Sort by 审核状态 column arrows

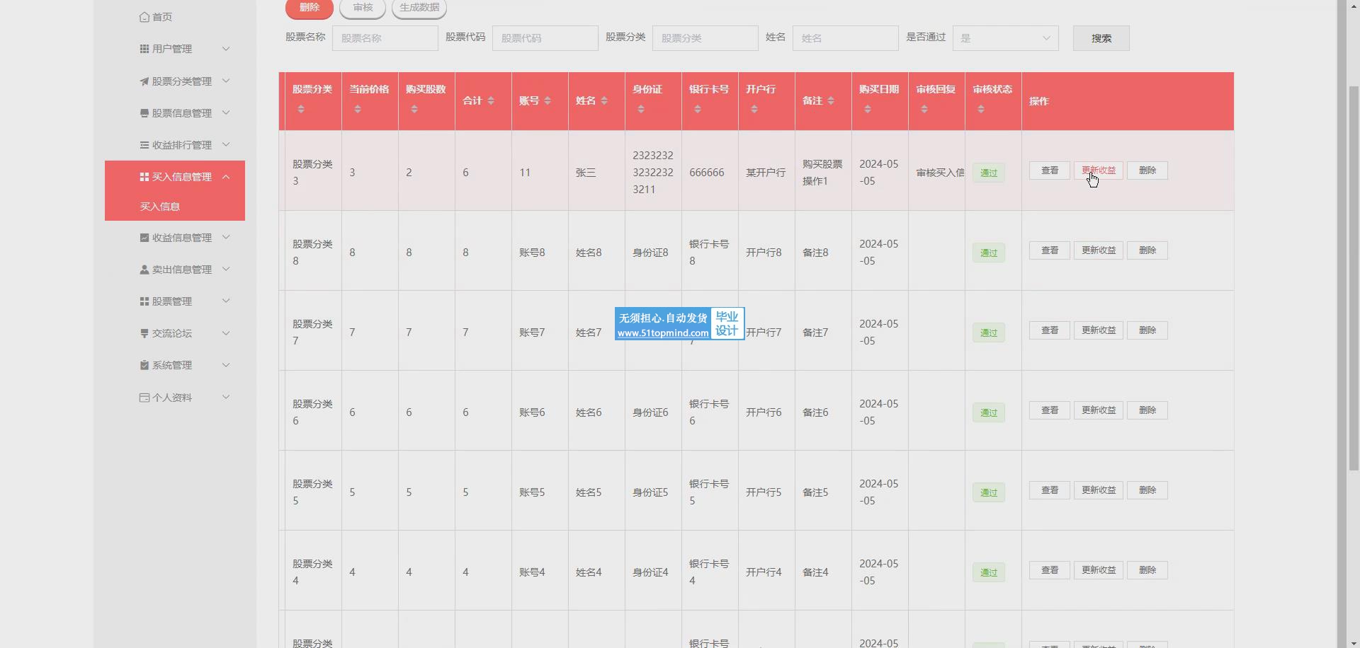981,109
